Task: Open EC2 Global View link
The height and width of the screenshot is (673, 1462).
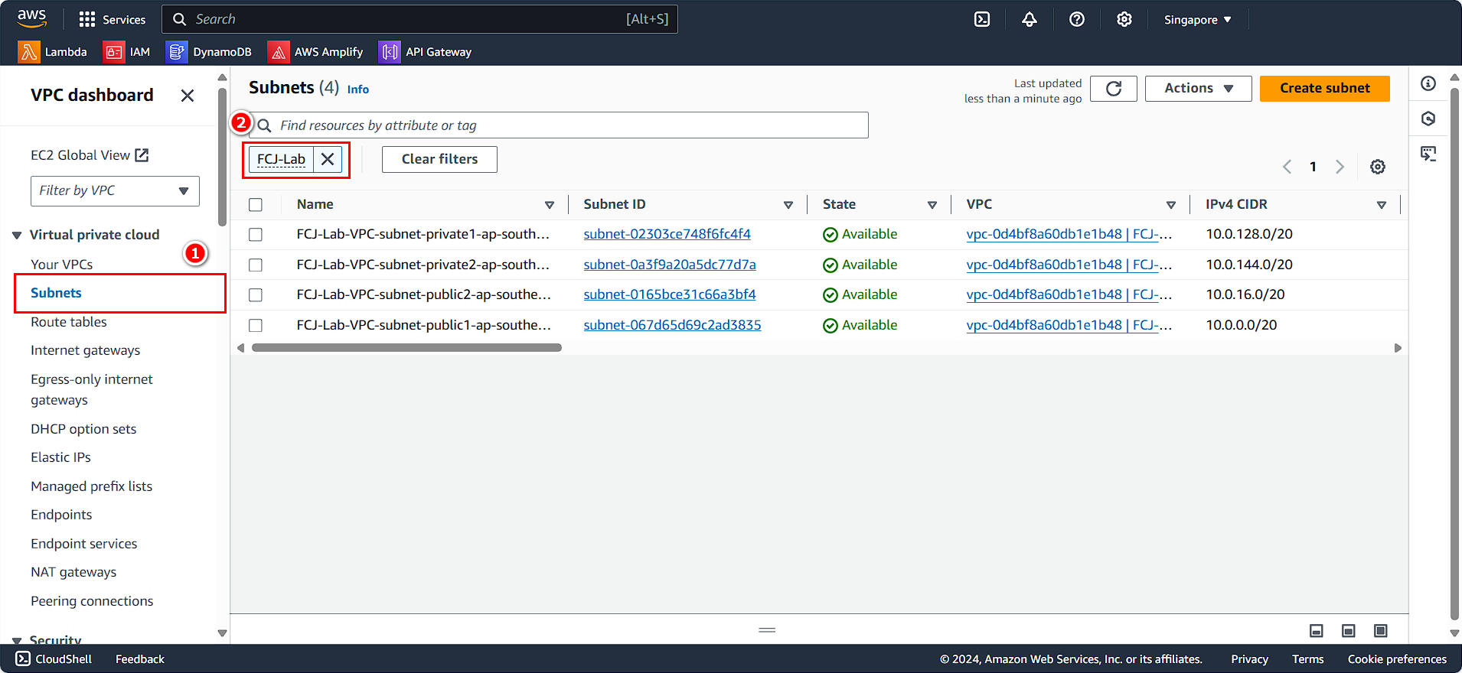Action: tap(90, 155)
